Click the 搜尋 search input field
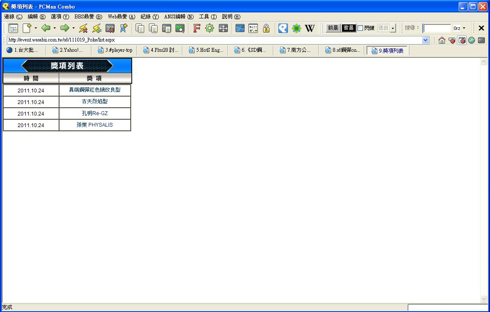Screen dimensions: 490x312 437,28
